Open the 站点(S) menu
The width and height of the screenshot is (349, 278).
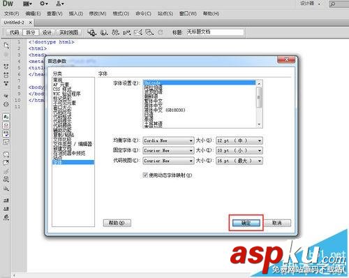click(165, 14)
